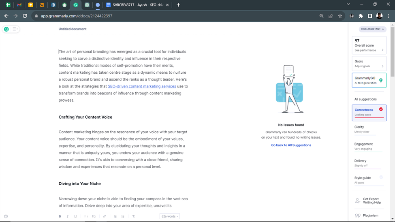
Task: Click the underline formatting icon
Action: pyautogui.click(x=75, y=216)
